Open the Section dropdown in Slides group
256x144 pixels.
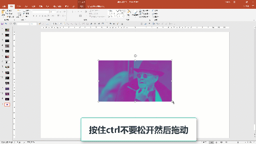[26, 17]
